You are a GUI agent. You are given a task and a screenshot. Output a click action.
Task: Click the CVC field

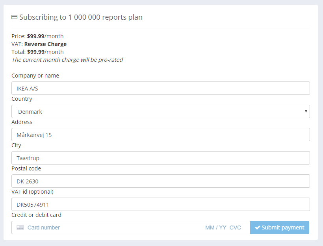click(x=236, y=228)
